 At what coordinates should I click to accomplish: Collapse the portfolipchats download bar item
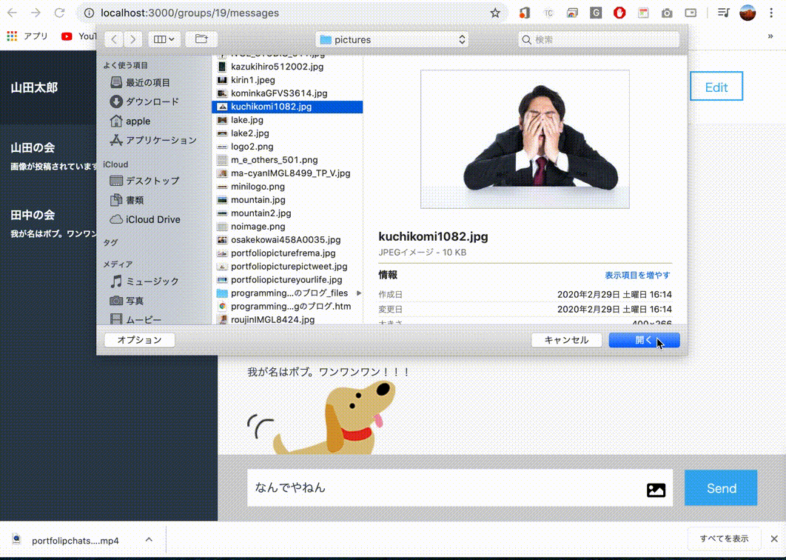click(148, 540)
